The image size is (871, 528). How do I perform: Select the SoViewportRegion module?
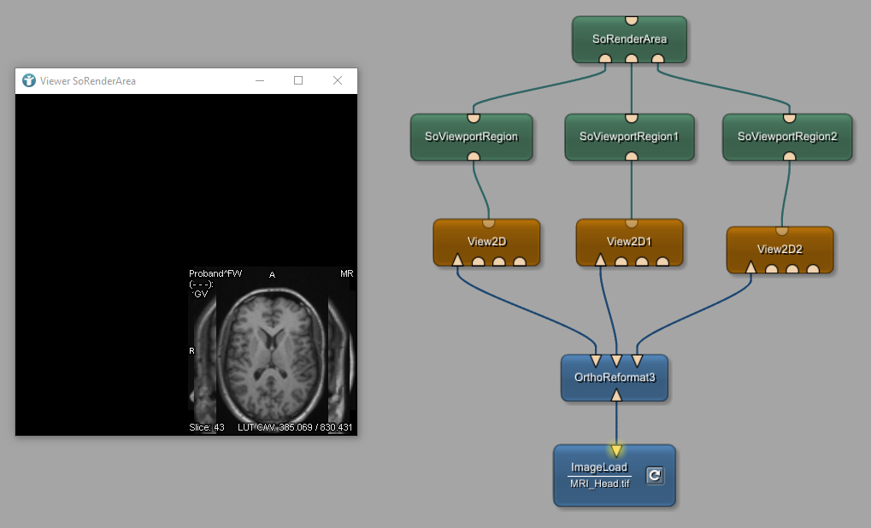pyautogui.click(x=471, y=137)
